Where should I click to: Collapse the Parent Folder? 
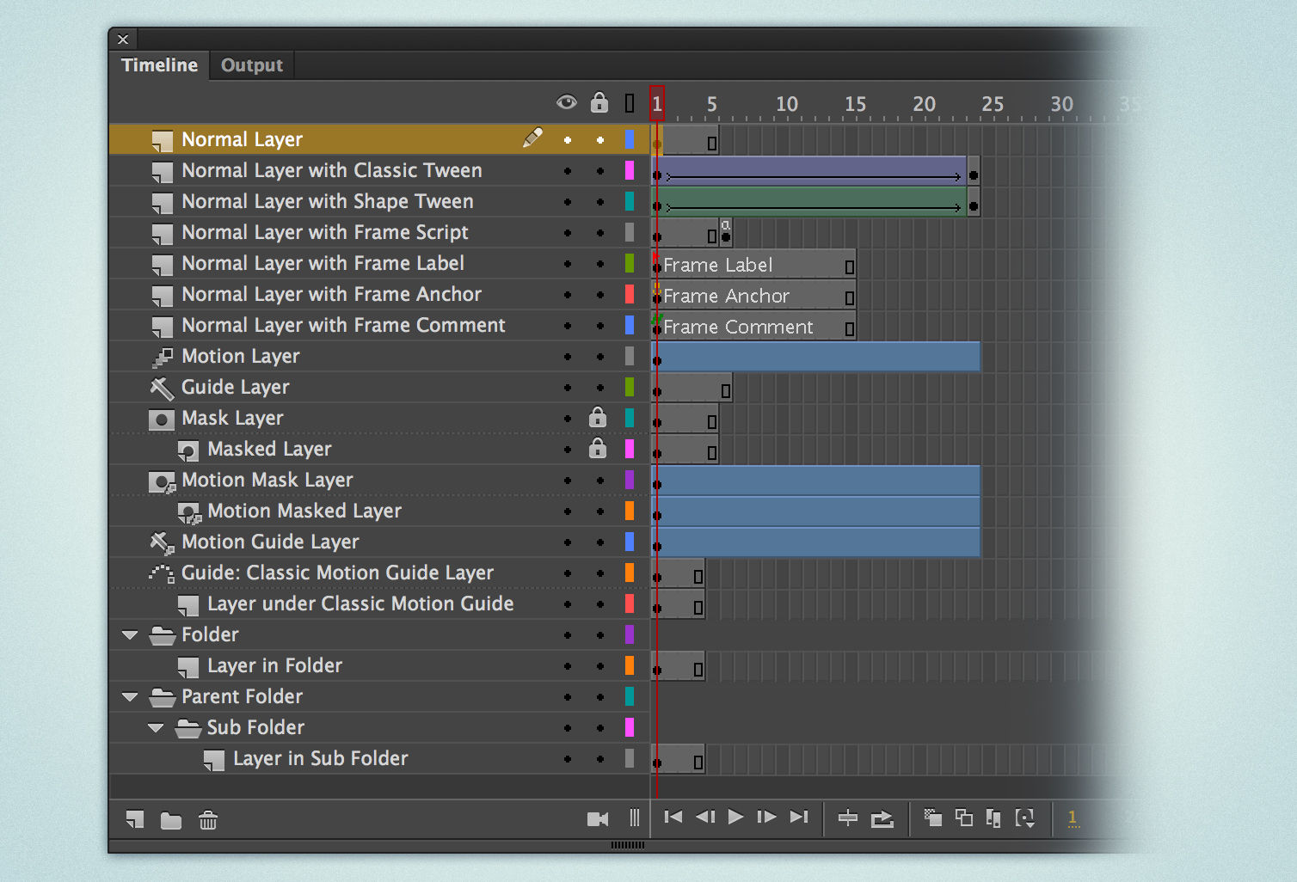129,696
